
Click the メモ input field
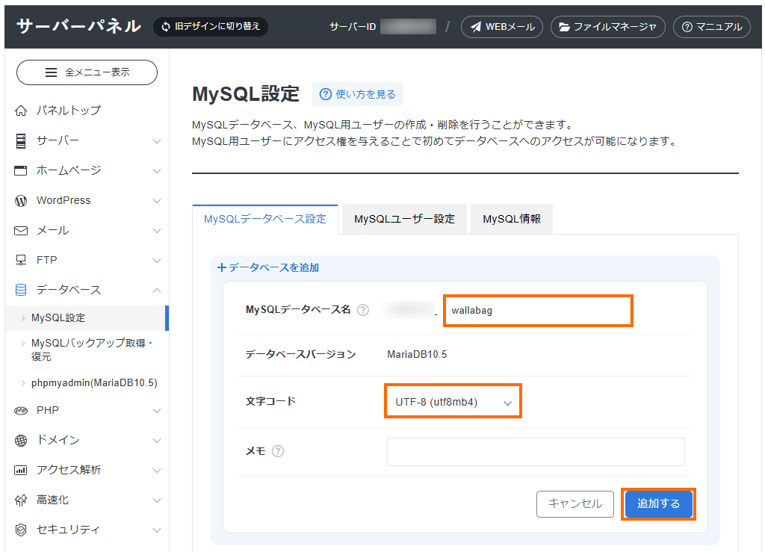click(x=536, y=452)
